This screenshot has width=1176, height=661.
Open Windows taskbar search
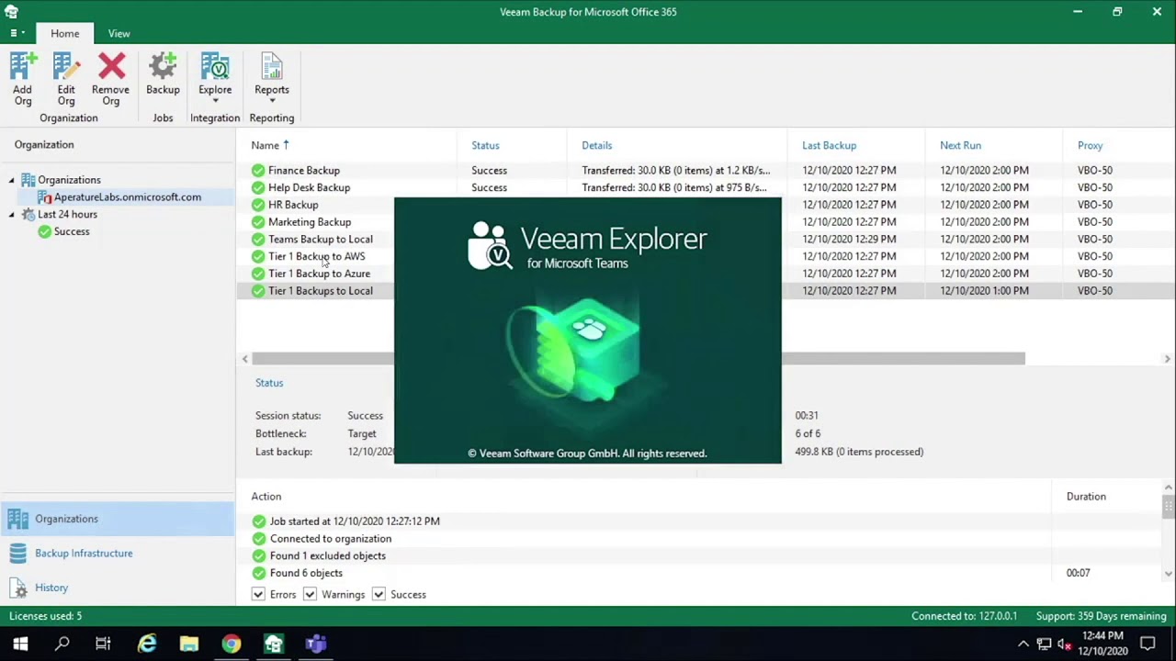[62, 644]
